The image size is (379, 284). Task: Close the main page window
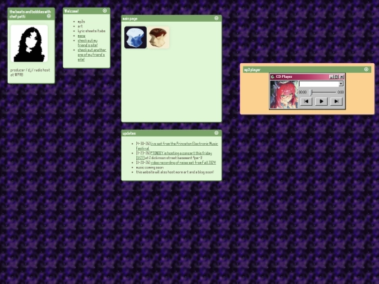point(216,18)
